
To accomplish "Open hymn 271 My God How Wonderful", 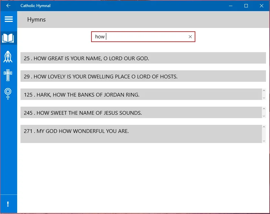I will pos(141,134).
